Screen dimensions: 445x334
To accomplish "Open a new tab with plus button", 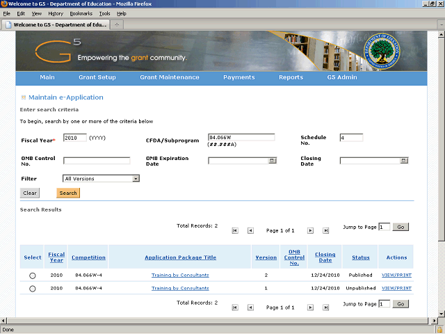I will [x=117, y=25].
